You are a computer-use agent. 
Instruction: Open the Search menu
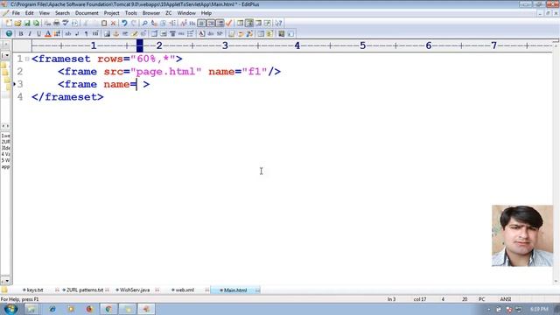click(62, 13)
